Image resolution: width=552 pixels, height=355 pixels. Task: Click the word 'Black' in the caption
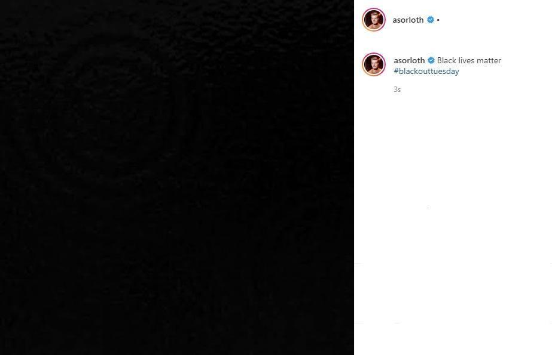pyautogui.click(x=446, y=60)
